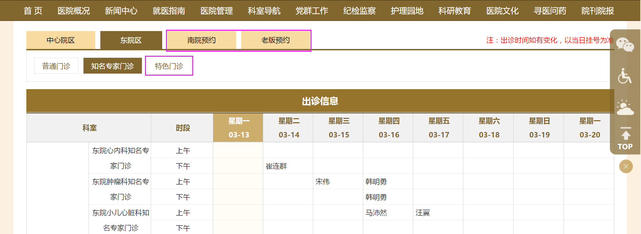Select 马沛然 in Thursday schedule
641x234 pixels.
click(x=376, y=213)
